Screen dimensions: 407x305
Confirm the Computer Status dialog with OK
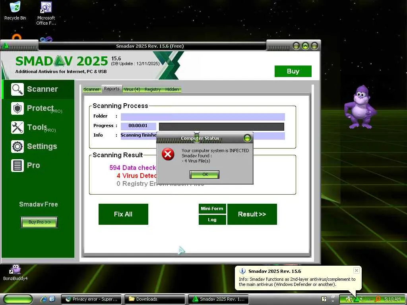[205, 175]
